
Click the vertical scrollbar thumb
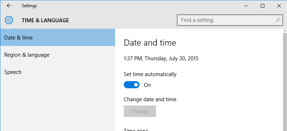285,81
